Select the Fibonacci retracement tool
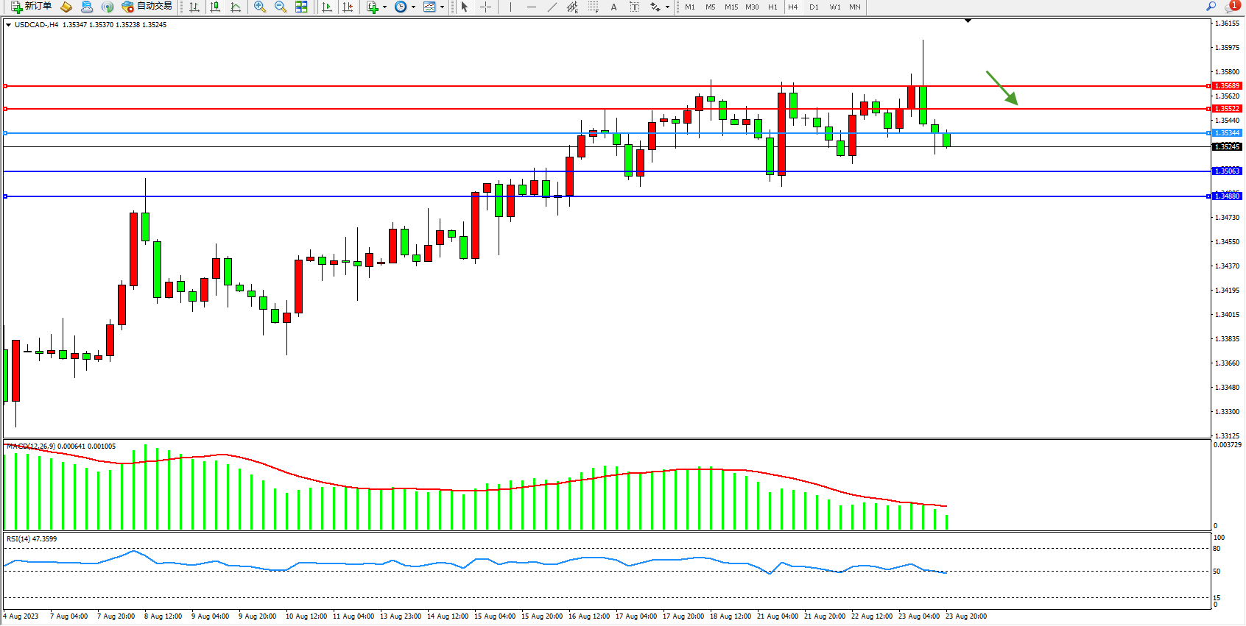This screenshot has height=626, width=1246. 594,7
